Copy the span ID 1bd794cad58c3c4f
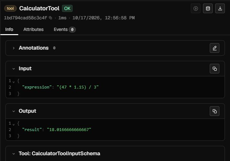The image size is (230, 161). point(50,18)
